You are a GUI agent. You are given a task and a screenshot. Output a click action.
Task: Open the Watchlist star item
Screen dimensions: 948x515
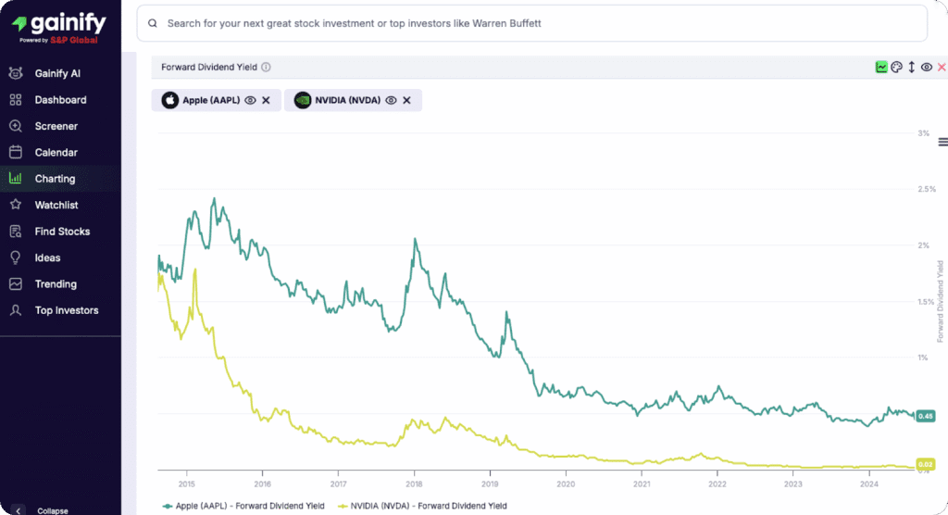[x=56, y=205]
